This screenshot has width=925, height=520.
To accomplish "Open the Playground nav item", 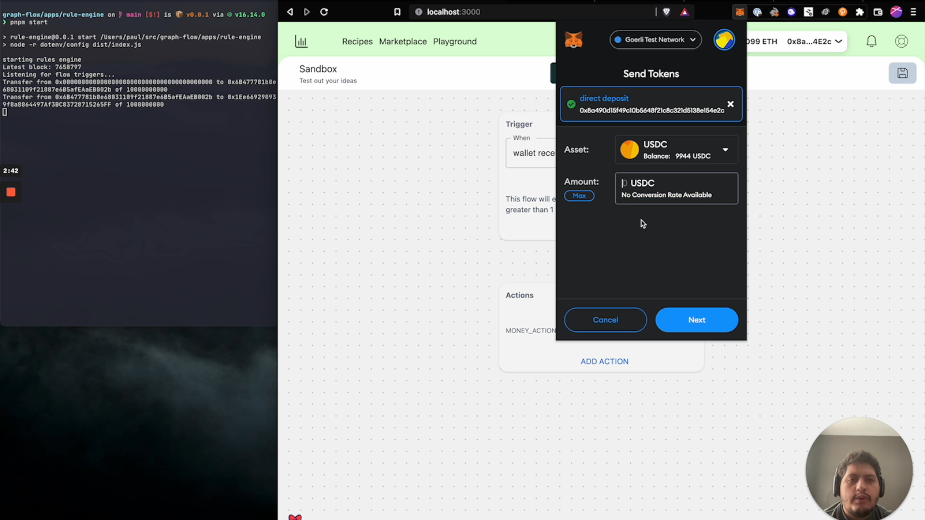I will tap(455, 41).
